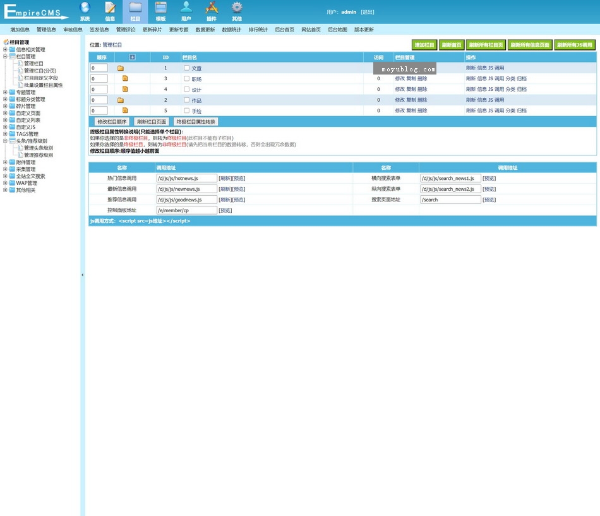
Task: Tick the 设计 column checkbox
Action: tap(187, 89)
